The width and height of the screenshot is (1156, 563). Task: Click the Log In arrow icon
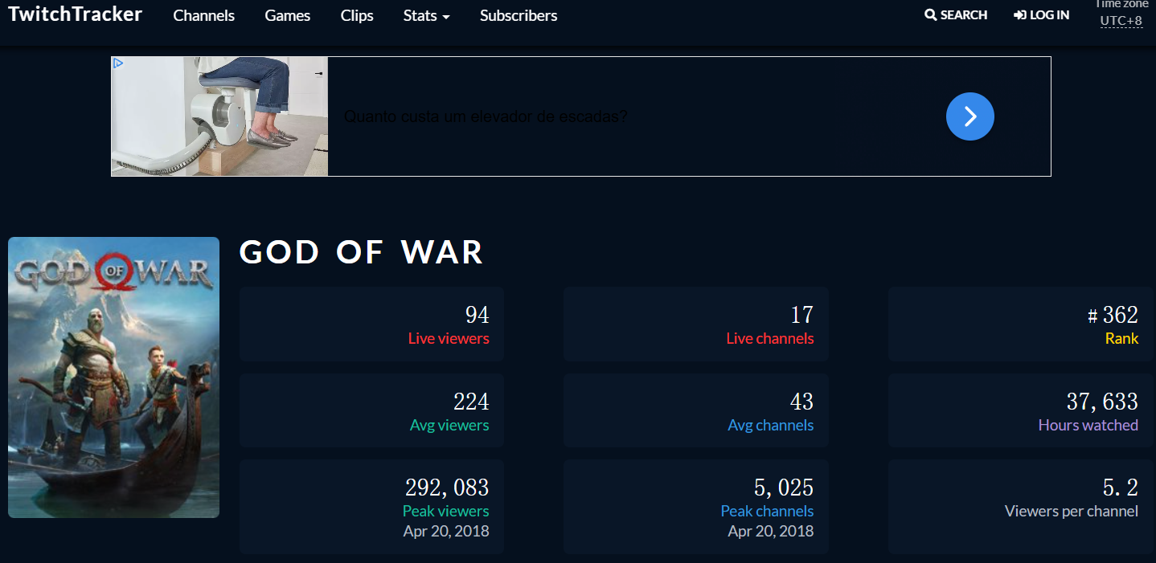pos(1020,15)
